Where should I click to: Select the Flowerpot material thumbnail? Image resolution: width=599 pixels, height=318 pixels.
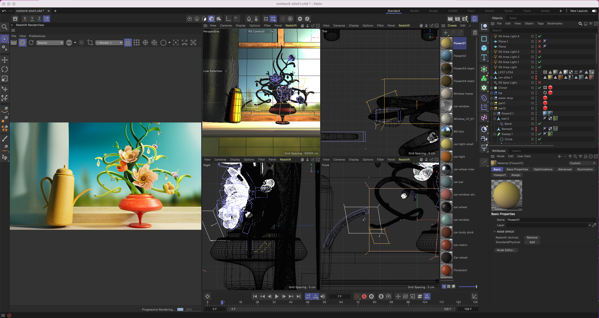click(446, 270)
